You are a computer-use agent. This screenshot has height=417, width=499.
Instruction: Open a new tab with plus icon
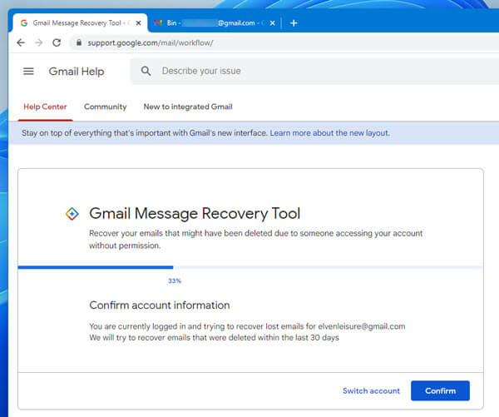[x=294, y=23]
